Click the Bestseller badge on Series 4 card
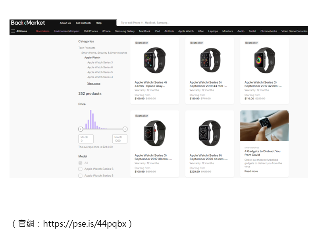The image size is (312, 235). point(141,43)
